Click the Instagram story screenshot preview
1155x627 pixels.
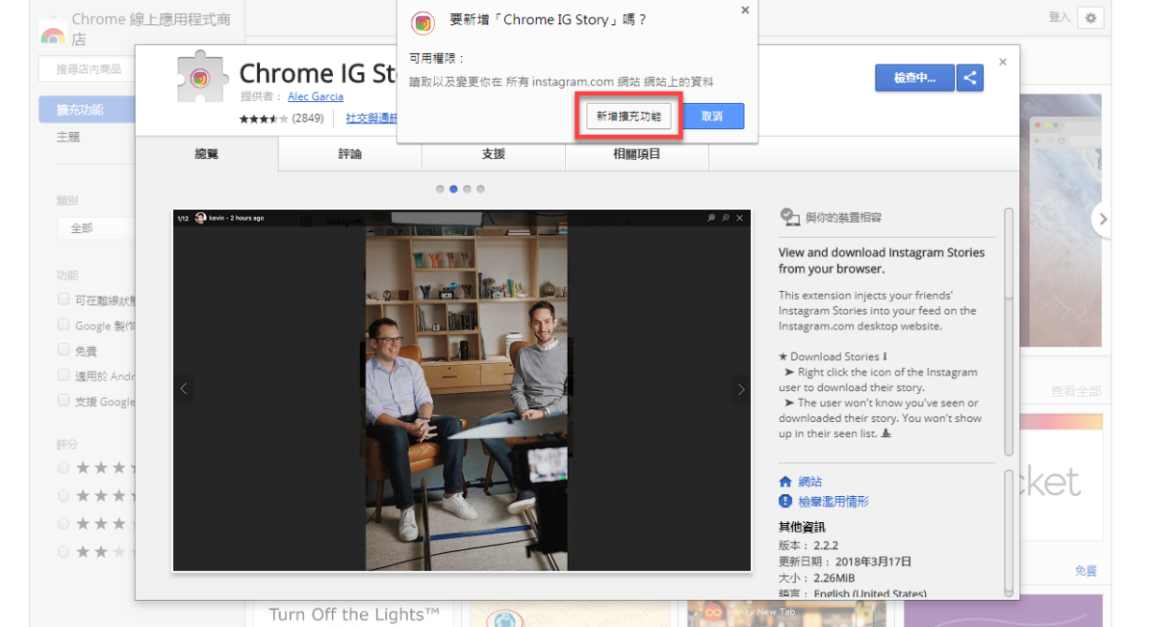coord(462,390)
